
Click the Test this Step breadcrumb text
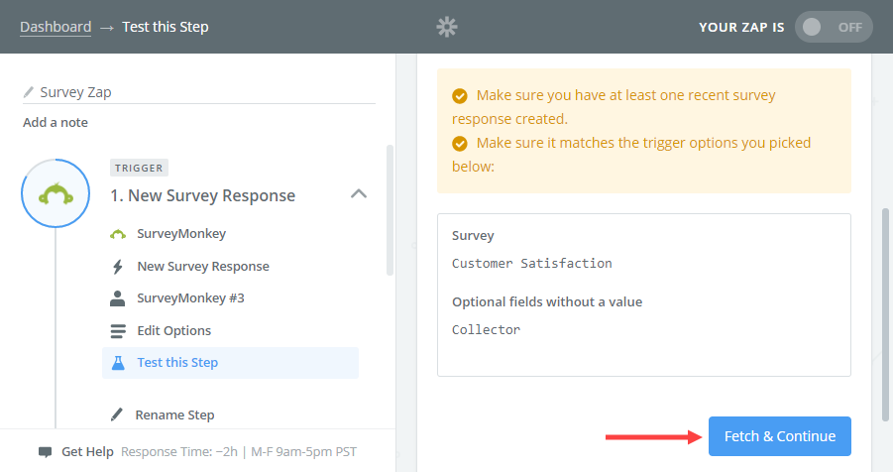tap(166, 27)
